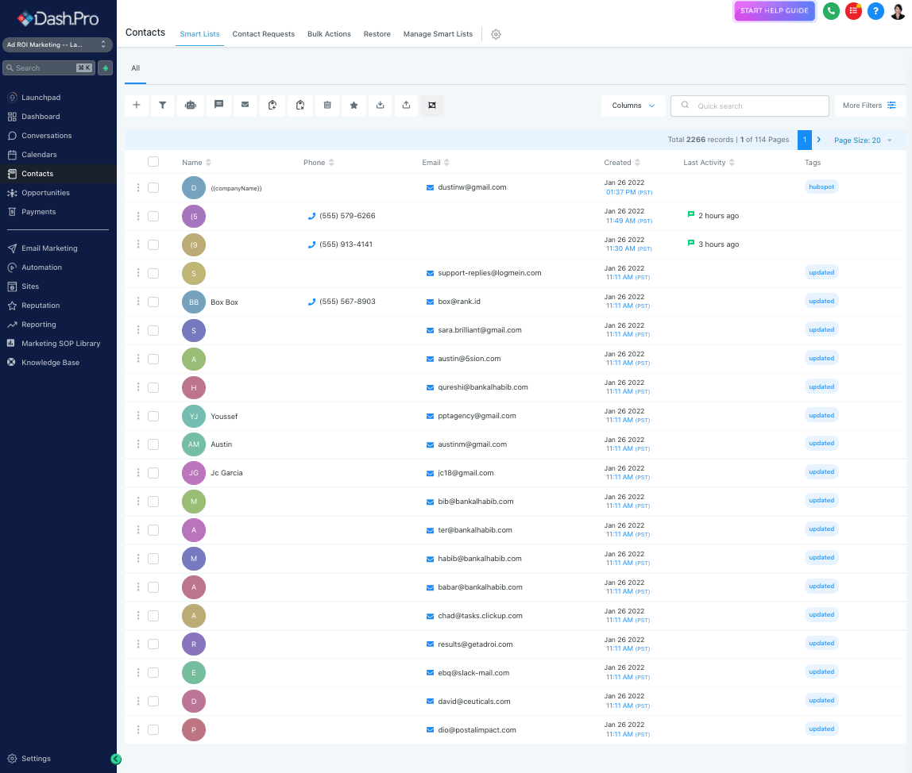This screenshot has width=912, height=773.
Task: Expand the Page Size: 20 dropdown
Action: point(863,140)
